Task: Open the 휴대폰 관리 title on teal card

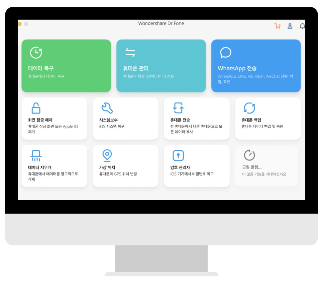Action: 135,68
